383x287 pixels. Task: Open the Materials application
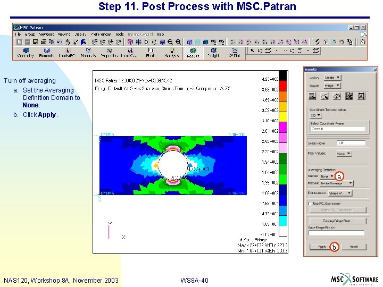coord(88,53)
